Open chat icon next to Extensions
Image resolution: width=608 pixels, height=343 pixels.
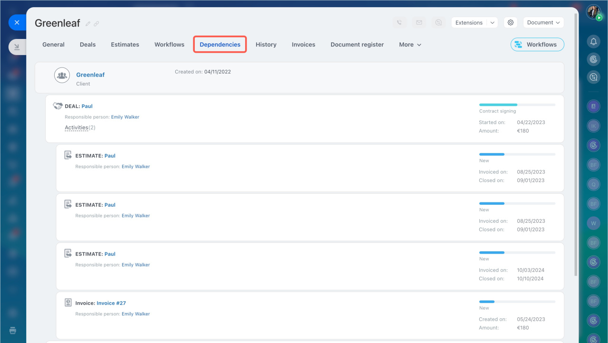pyautogui.click(x=439, y=22)
